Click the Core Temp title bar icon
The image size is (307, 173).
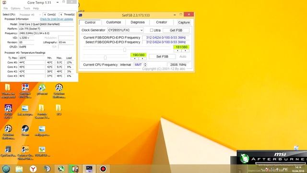(x=4, y=2)
